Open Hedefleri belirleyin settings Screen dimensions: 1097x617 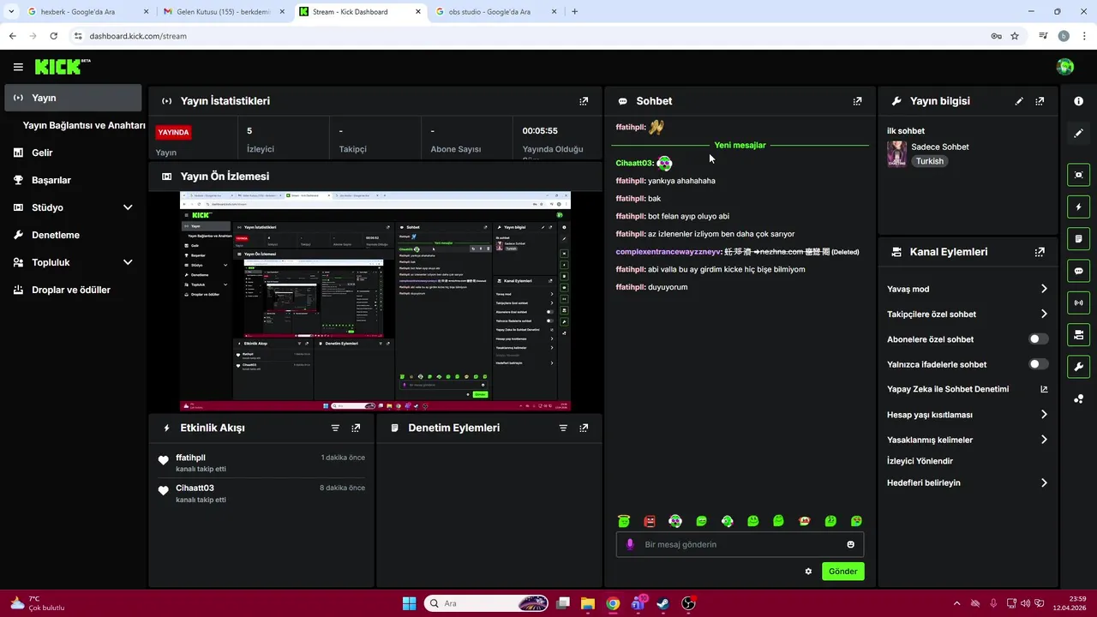(968, 482)
